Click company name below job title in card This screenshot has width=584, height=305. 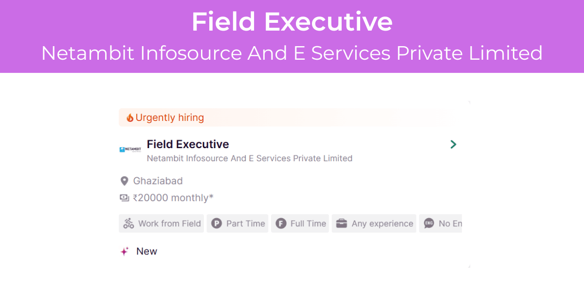(250, 158)
